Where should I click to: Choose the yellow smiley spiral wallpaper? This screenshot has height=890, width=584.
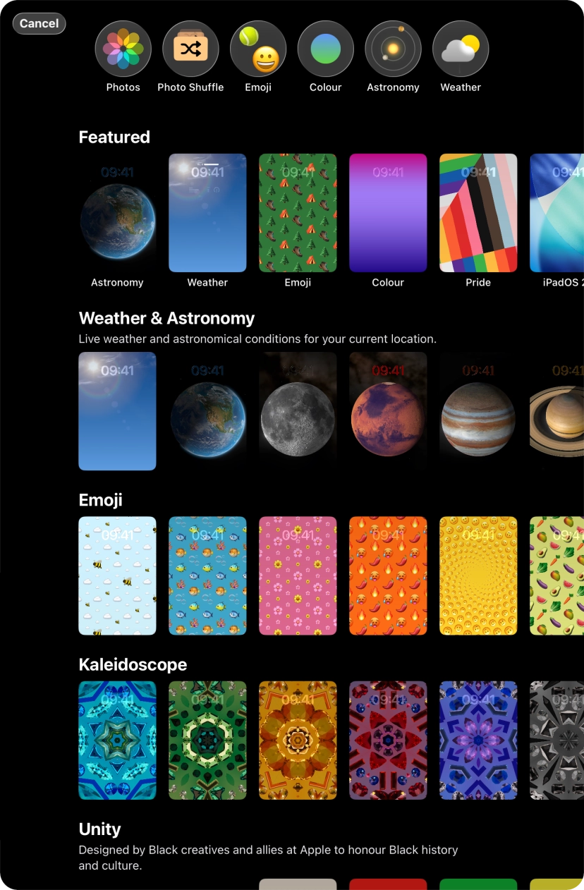tap(478, 576)
